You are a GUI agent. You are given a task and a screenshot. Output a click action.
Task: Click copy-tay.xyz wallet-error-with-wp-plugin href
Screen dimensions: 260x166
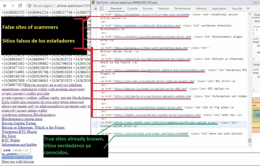click(154, 81)
